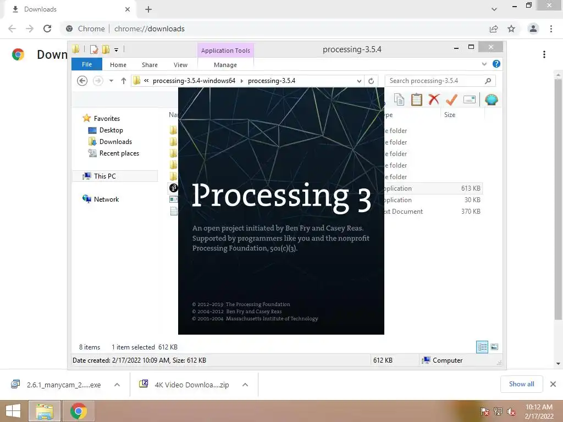
Task: Go up one folder level in Explorer
Action: click(124, 81)
